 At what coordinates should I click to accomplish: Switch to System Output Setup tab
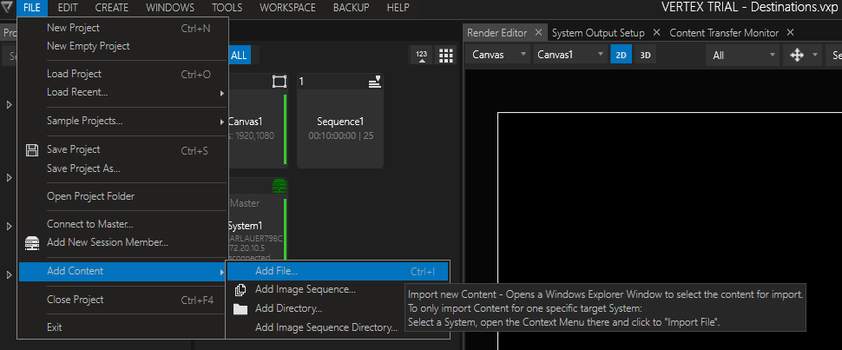598,33
